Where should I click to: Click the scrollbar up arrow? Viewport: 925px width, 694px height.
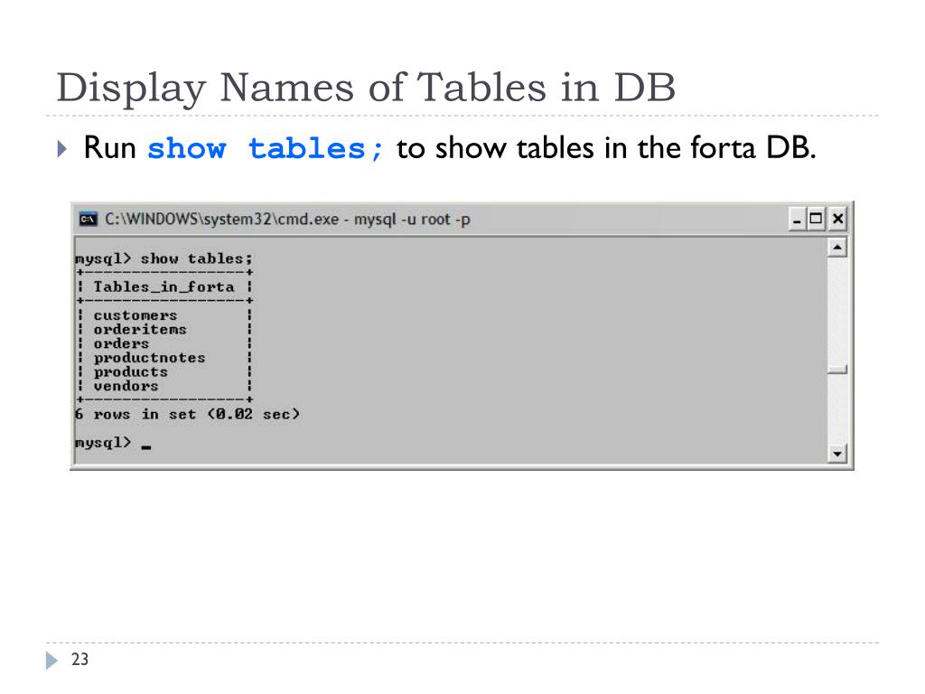pyautogui.click(x=837, y=248)
